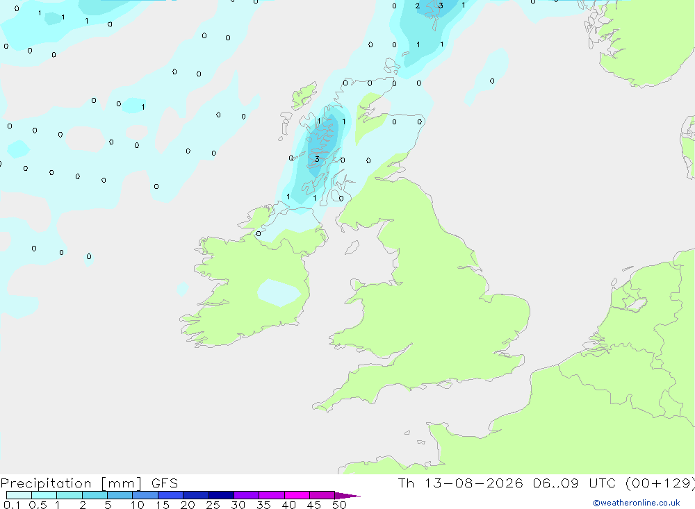Click the '0.1' legend scale label
This screenshot has width=695, height=509.
[x=12, y=505]
